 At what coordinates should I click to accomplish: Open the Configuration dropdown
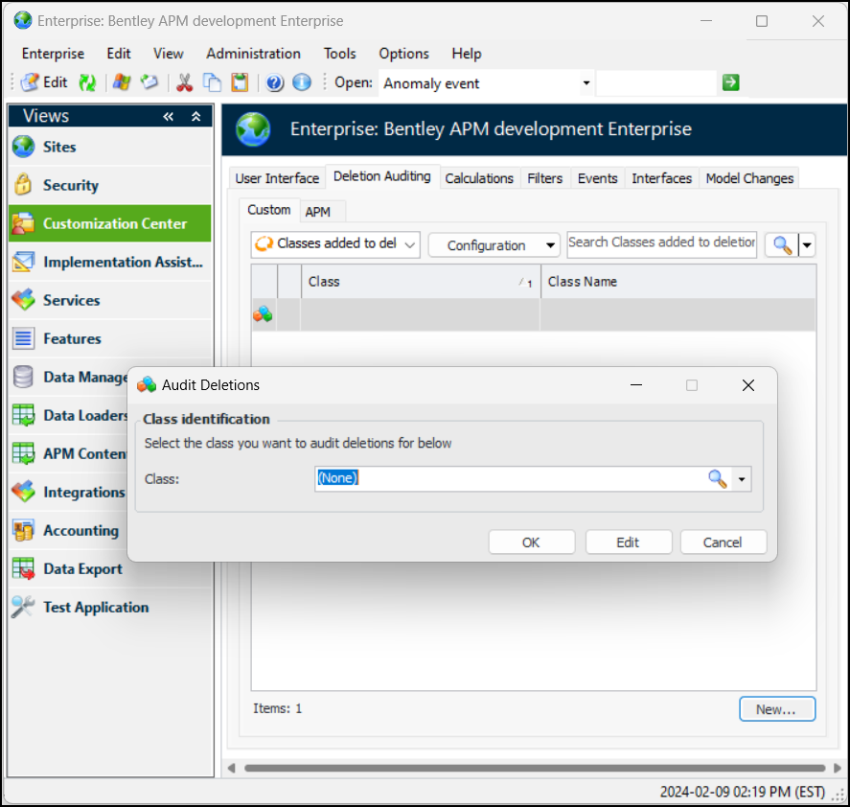point(494,245)
